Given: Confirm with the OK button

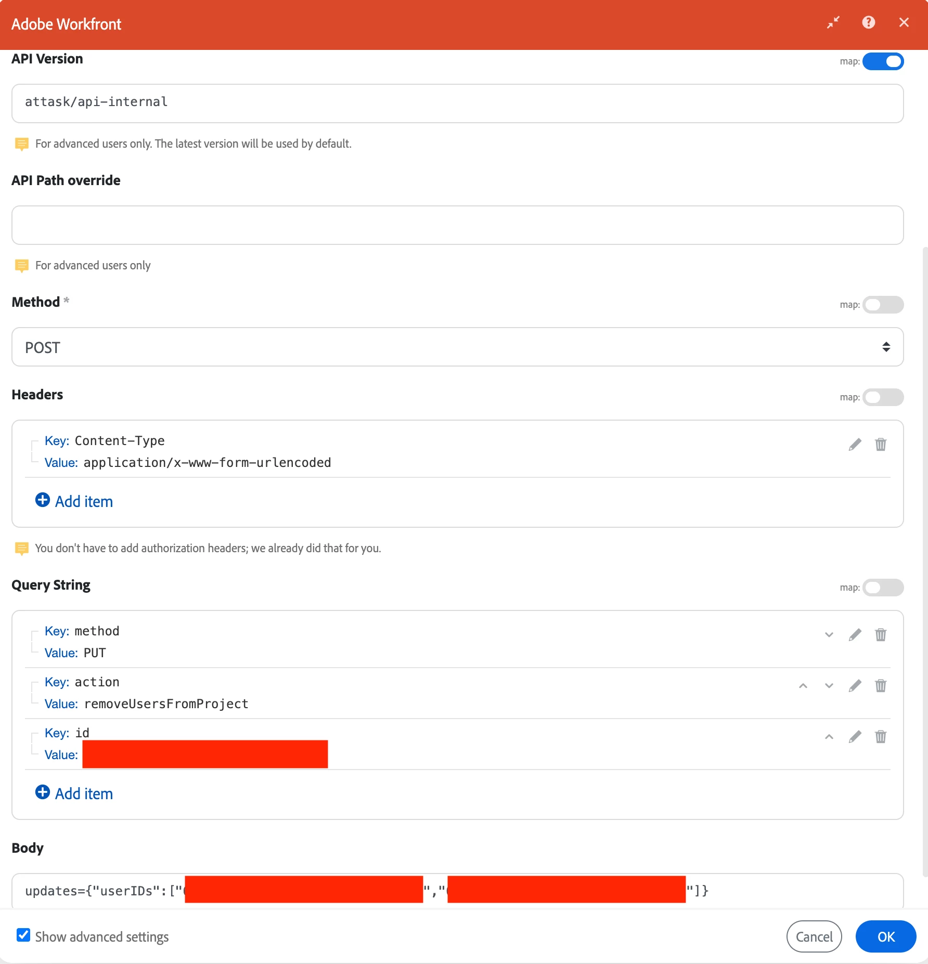Looking at the screenshot, I should [x=886, y=936].
